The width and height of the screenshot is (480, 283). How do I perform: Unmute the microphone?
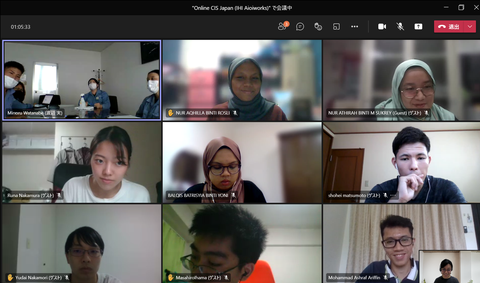(400, 26)
